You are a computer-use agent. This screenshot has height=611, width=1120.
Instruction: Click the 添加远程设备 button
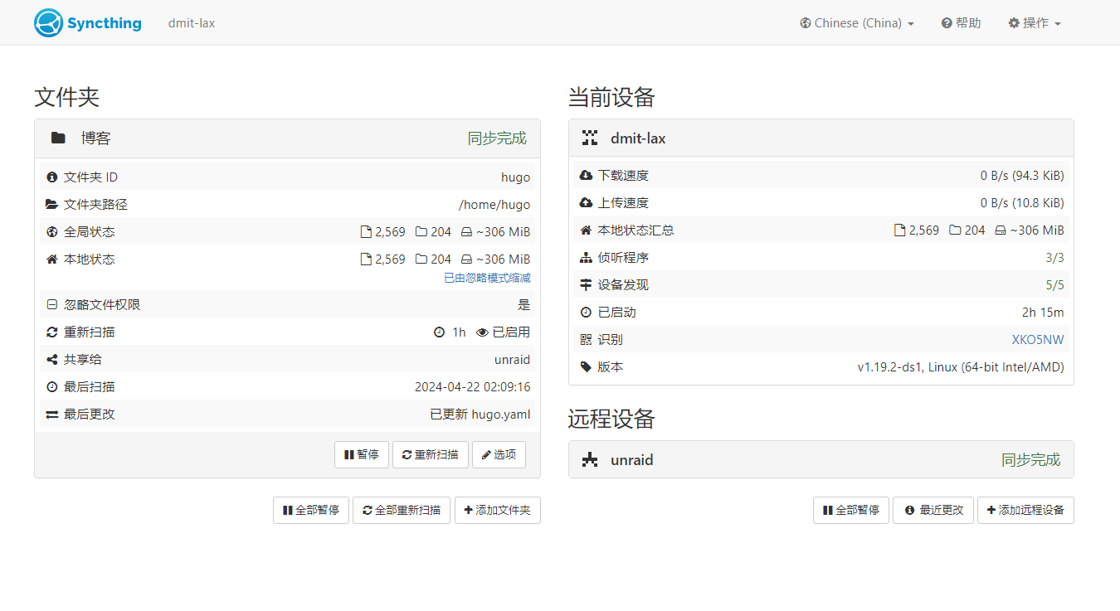click(x=1025, y=511)
